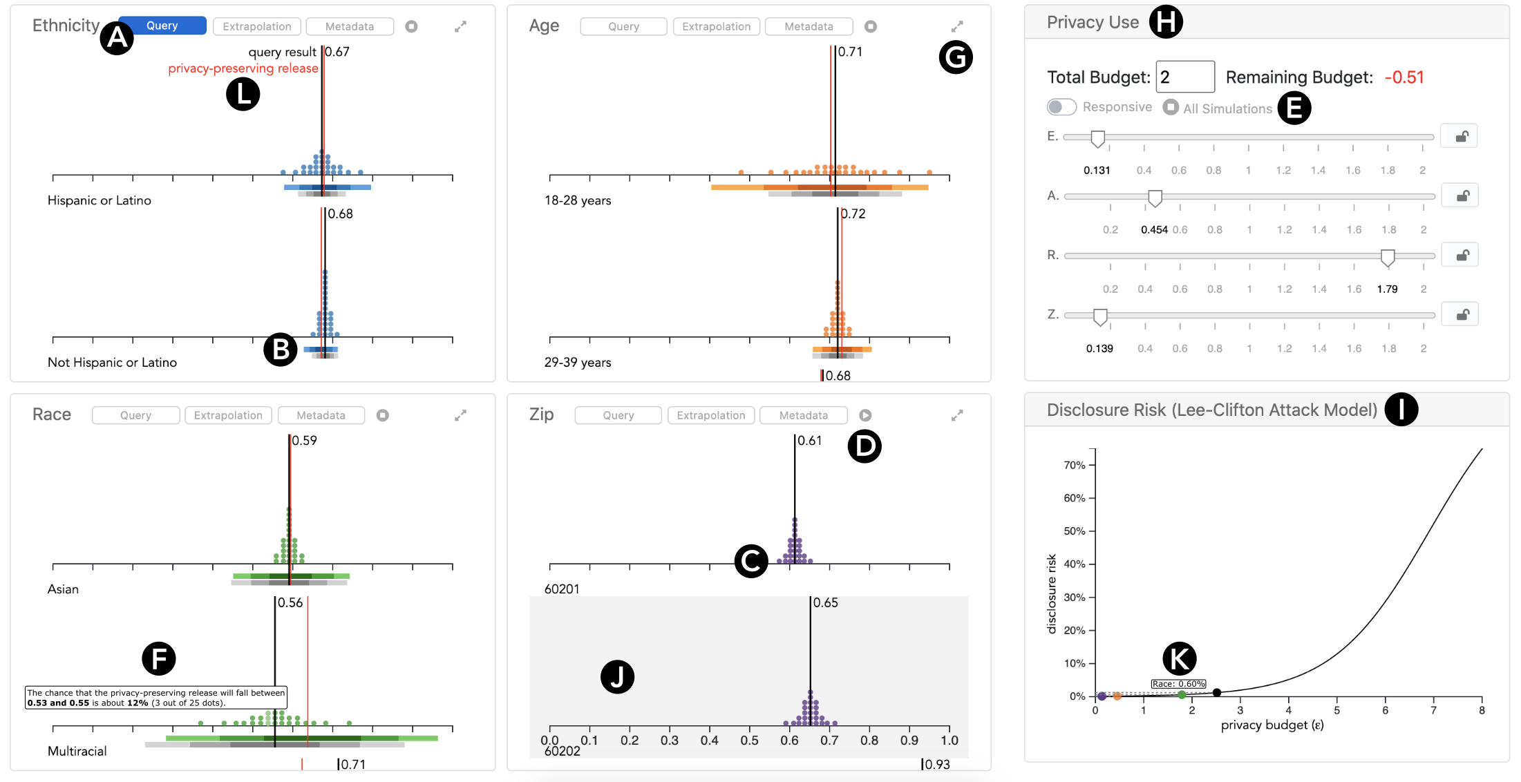Stop the Race panel simulation
The width and height of the screenshot is (1521, 782).
pos(383,415)
